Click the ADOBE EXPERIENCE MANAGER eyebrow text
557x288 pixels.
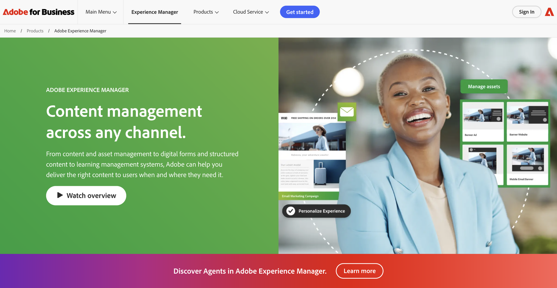pos(87,90)
